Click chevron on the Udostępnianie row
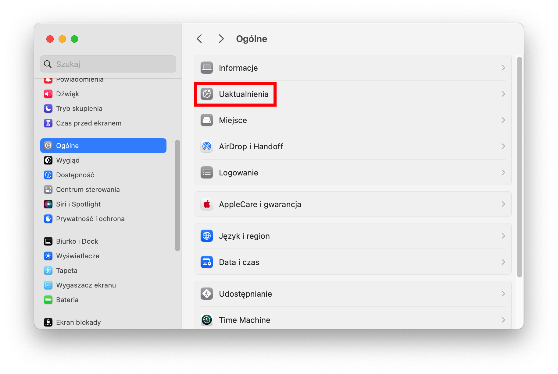 point(503,294)
